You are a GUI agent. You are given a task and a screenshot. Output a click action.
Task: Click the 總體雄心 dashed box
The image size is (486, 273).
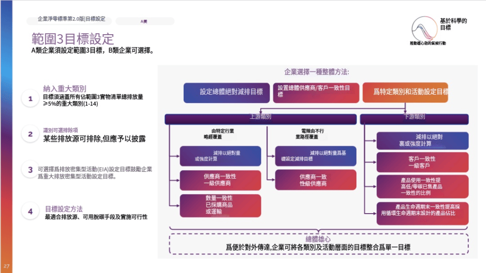coord(318,244)
